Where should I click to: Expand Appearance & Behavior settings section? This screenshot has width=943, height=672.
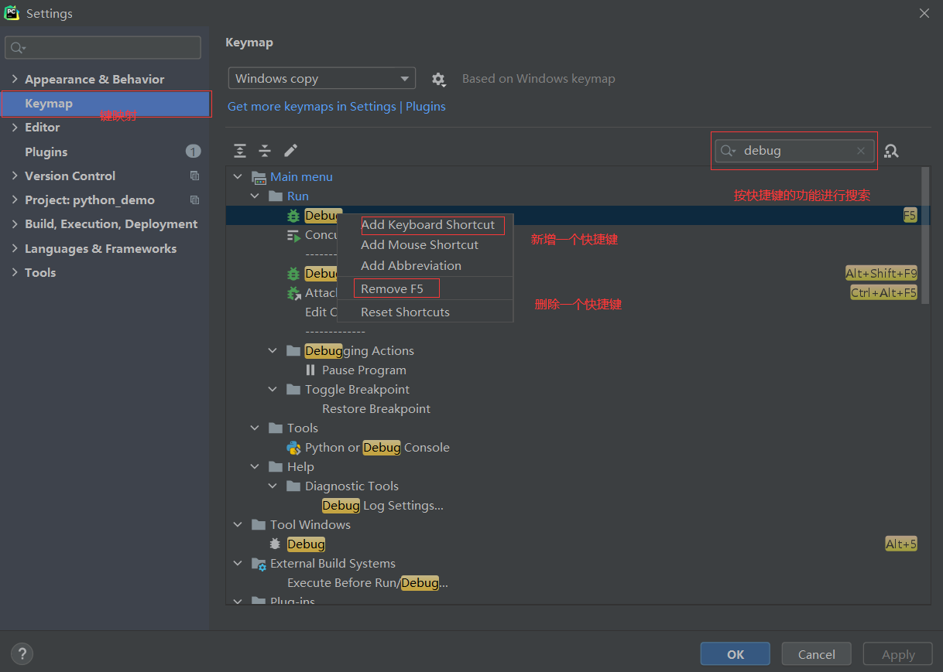click(x=15, y=79)
